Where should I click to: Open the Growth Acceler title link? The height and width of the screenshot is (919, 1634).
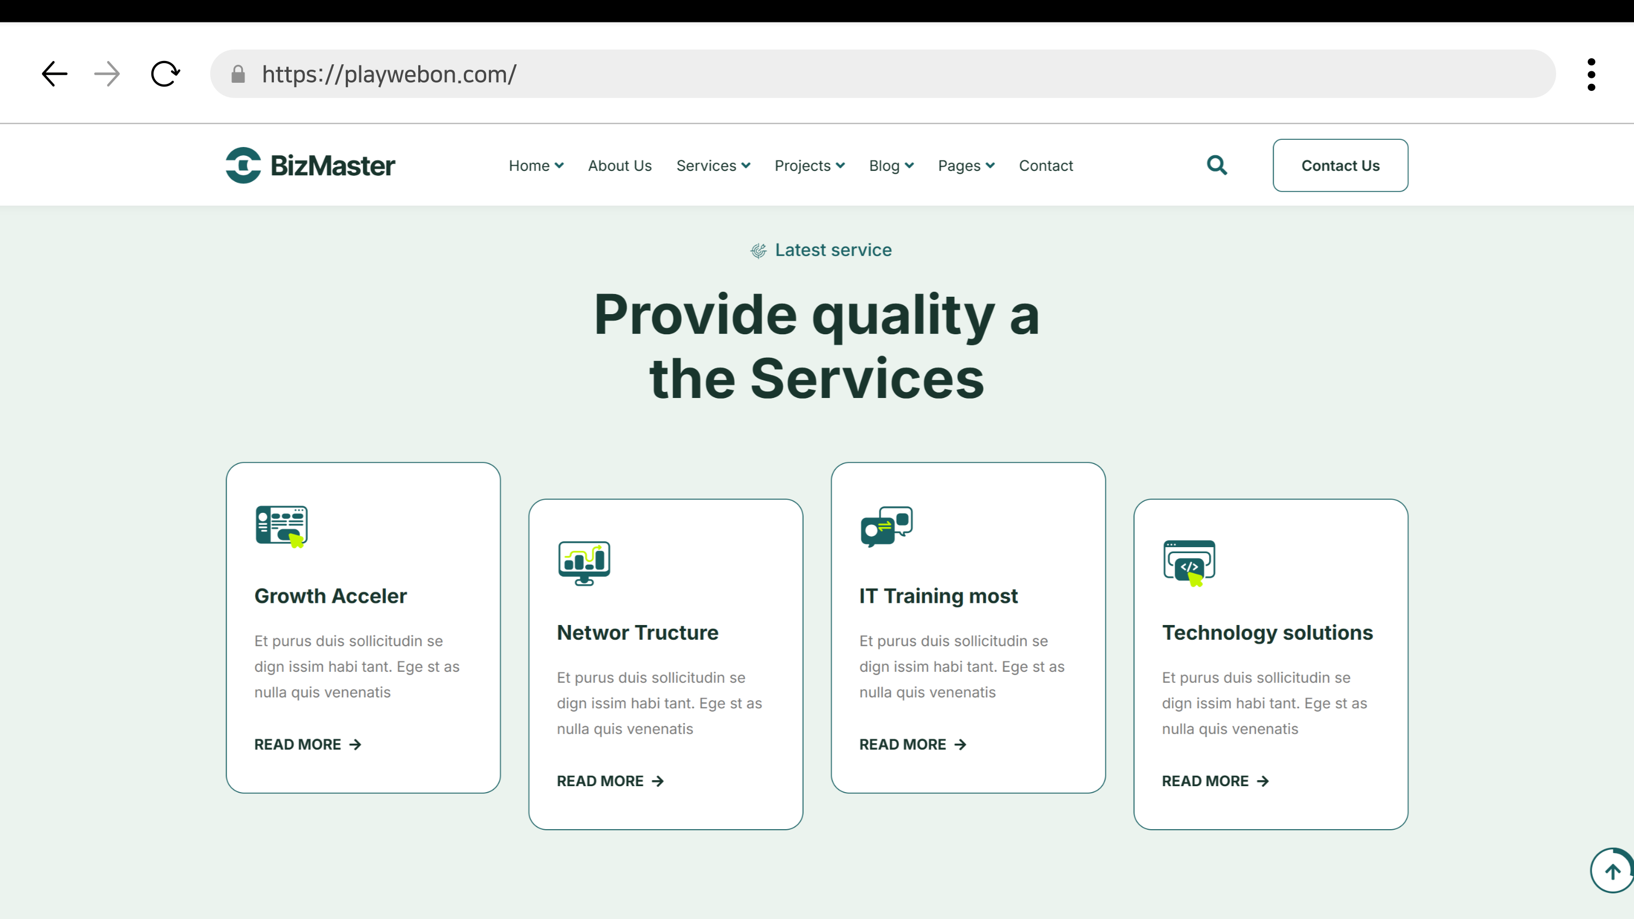click(x=331, y=596)
